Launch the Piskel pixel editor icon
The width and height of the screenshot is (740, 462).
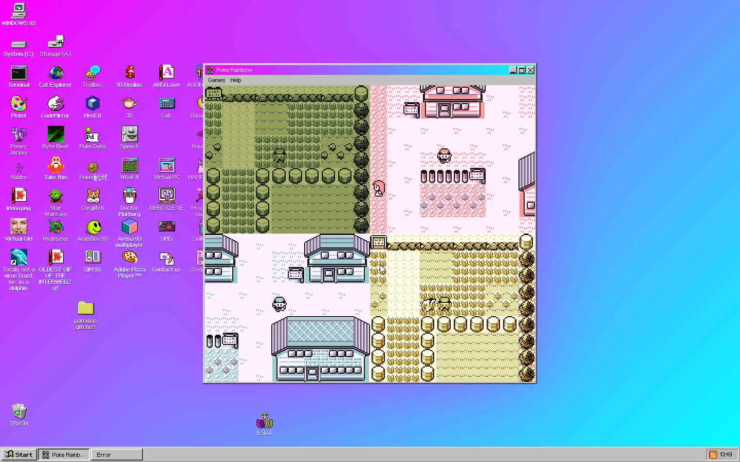click(x=18, y=108)
